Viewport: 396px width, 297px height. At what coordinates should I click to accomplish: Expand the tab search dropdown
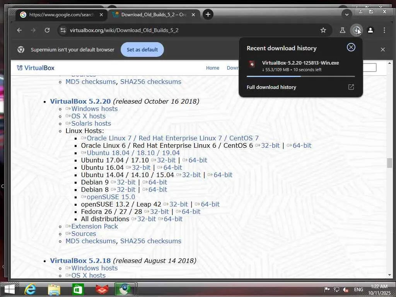(x=347, y=15)
